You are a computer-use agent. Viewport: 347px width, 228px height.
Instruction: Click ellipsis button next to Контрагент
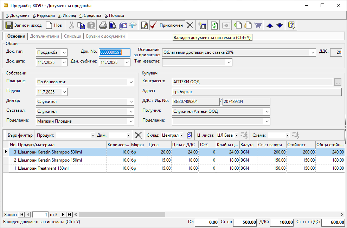pyautogui.click(x=338, y=82)
